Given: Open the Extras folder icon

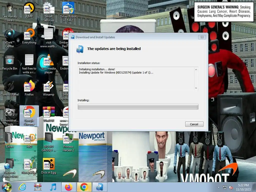Looking at the screenshot, I should point(10,140).
